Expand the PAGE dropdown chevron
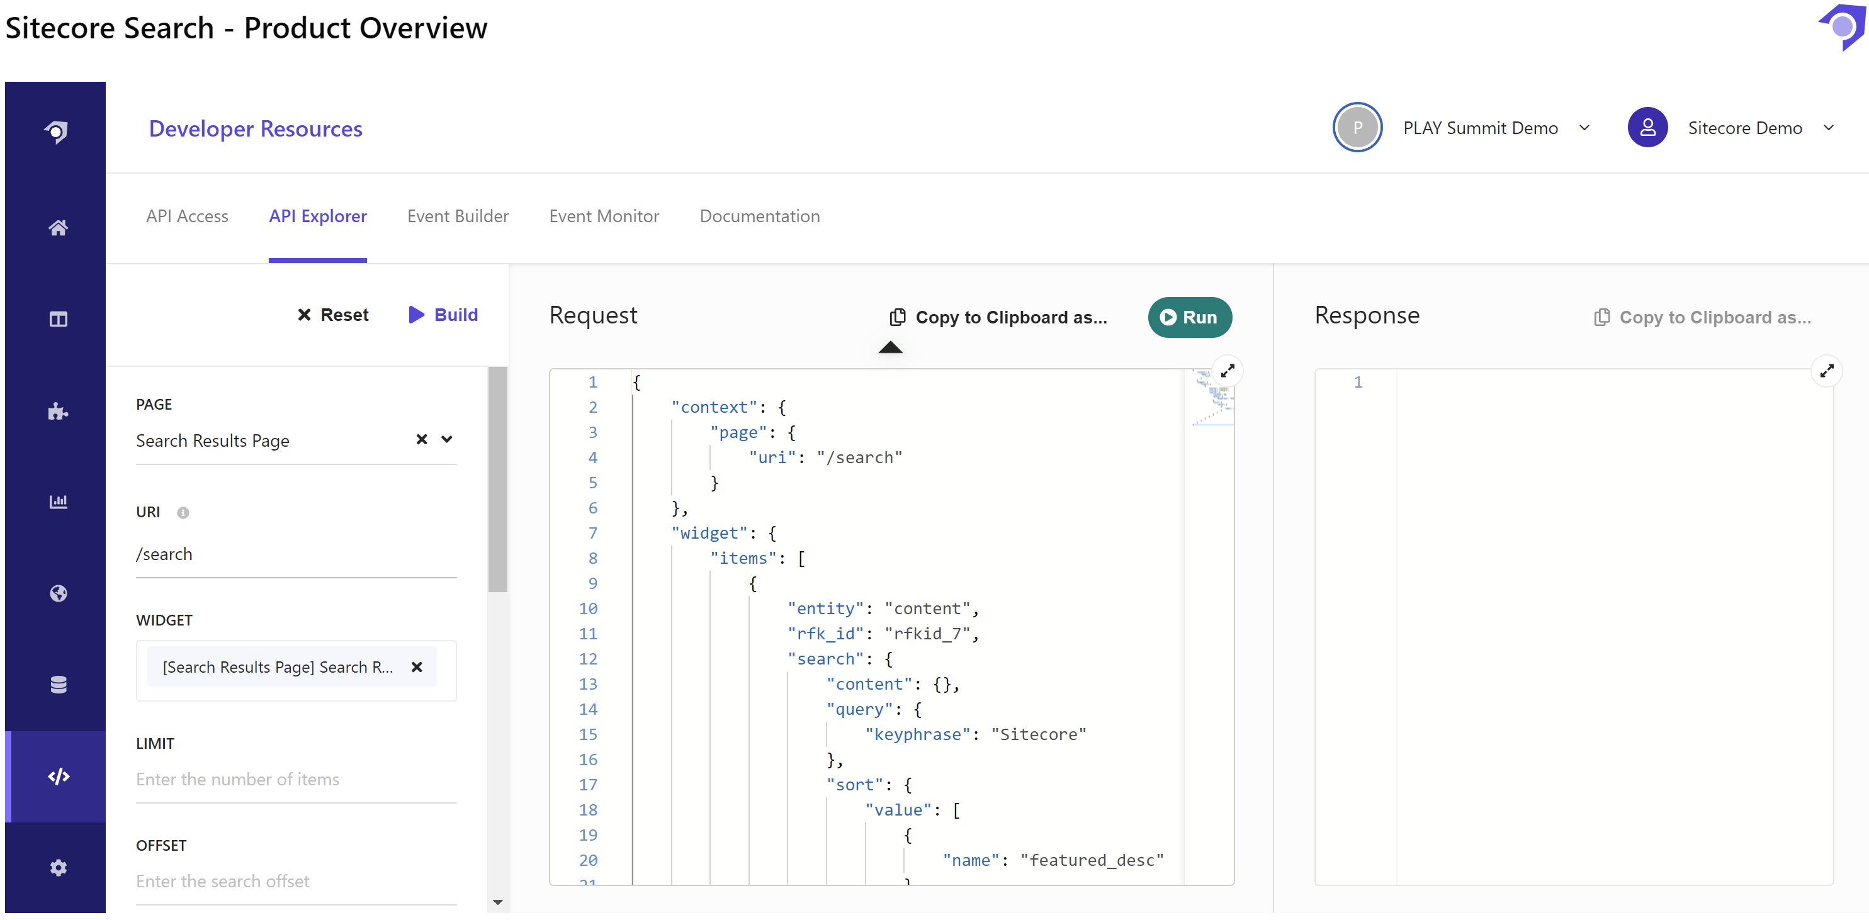Image resolution: width=1869 pixels, height=920 pixels. tap(447, 440)
